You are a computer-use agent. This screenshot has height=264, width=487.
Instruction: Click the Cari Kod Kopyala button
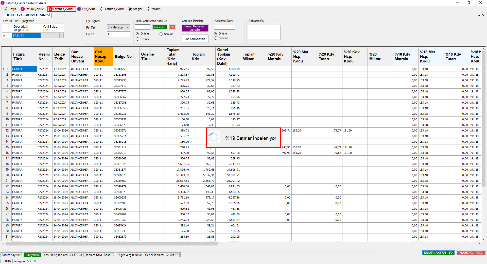(x=195, y=39)
